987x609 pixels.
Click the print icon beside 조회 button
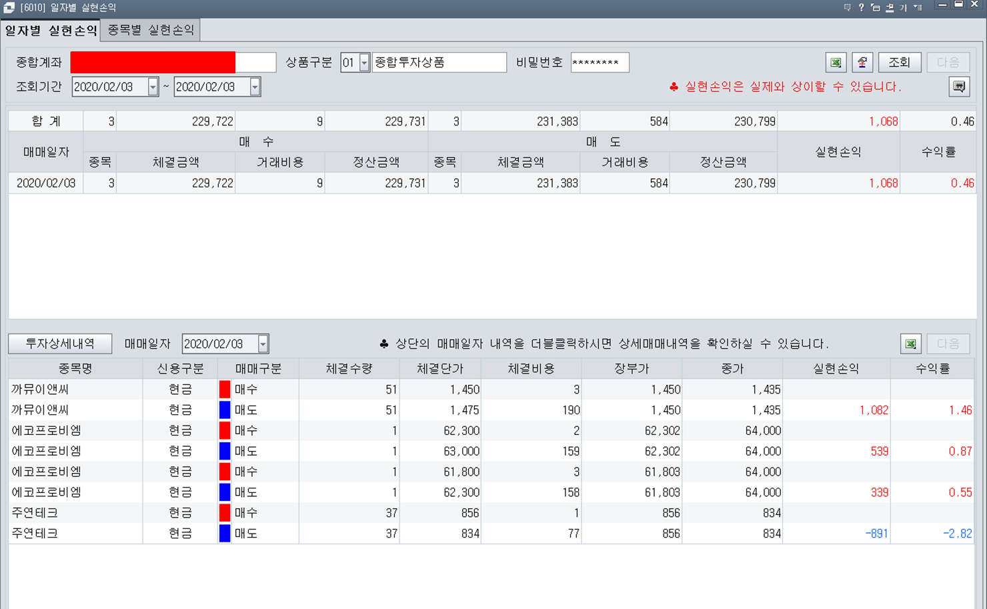point(862,63)
